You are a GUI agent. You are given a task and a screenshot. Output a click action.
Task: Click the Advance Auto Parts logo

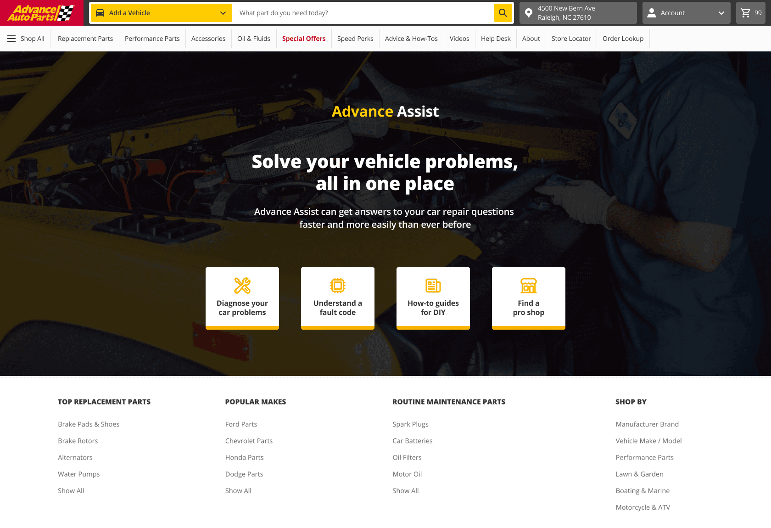[x=41, y=13]
